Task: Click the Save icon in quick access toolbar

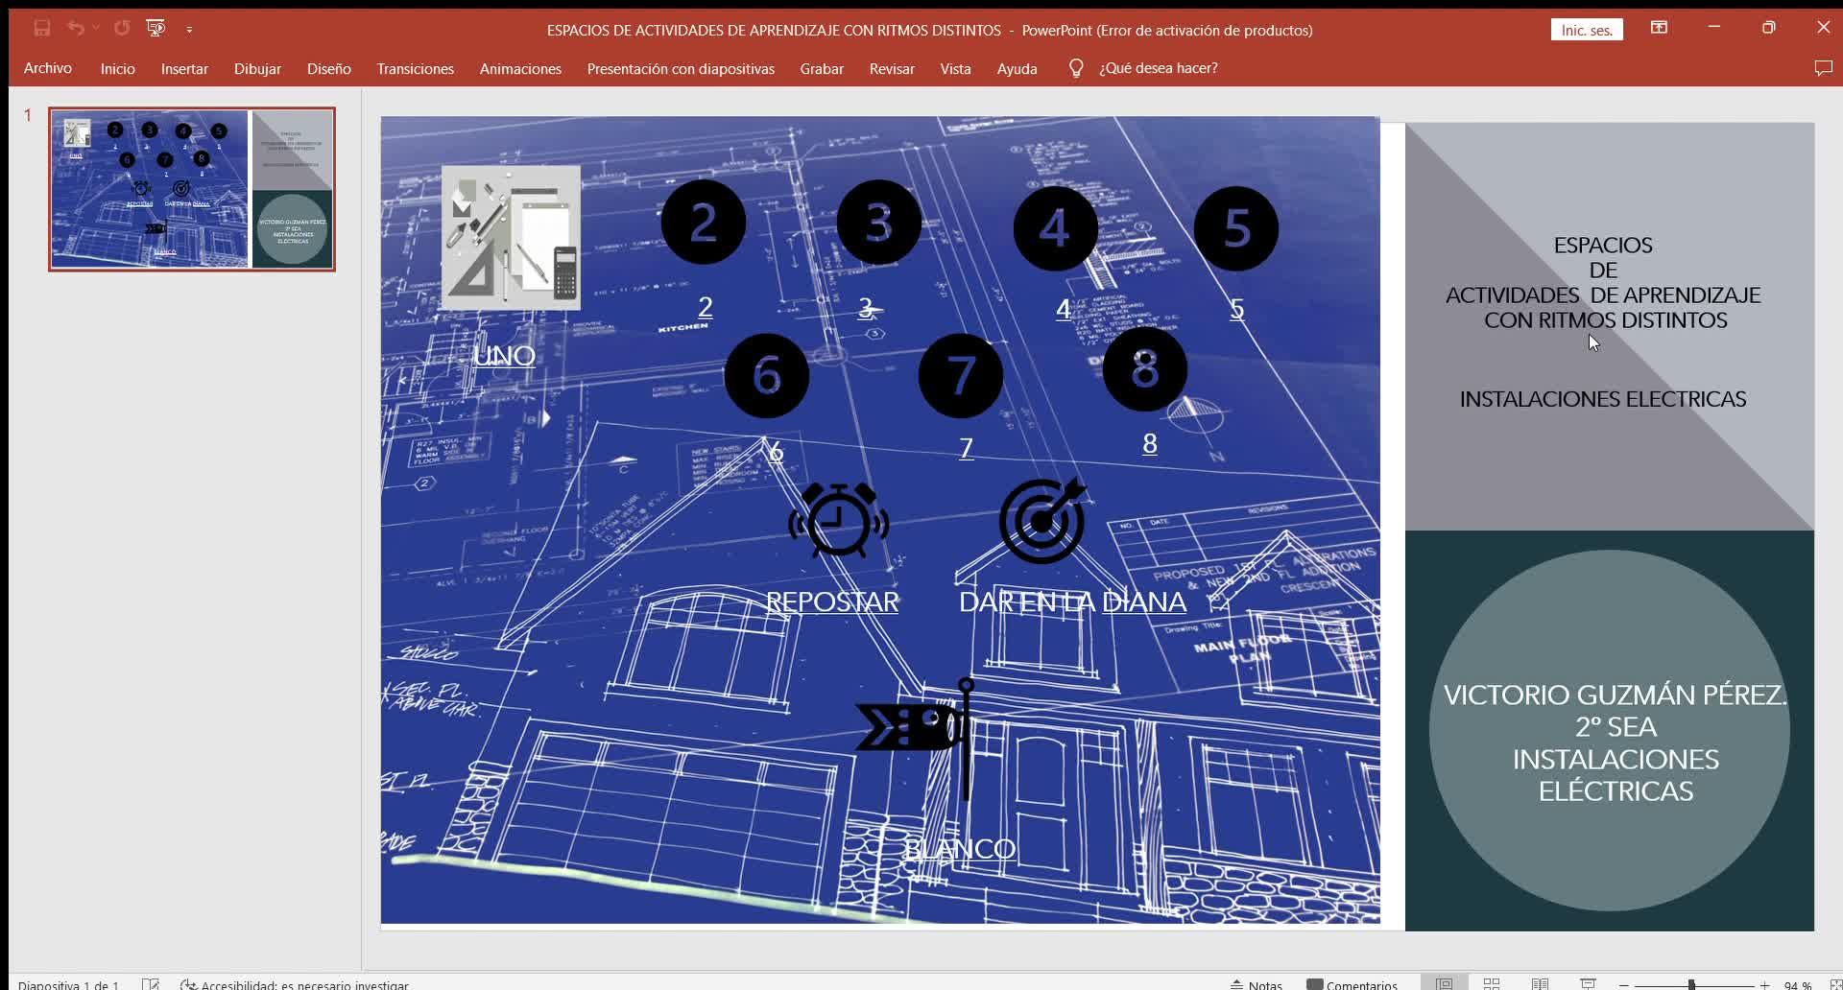Action: tap(41, 29)
